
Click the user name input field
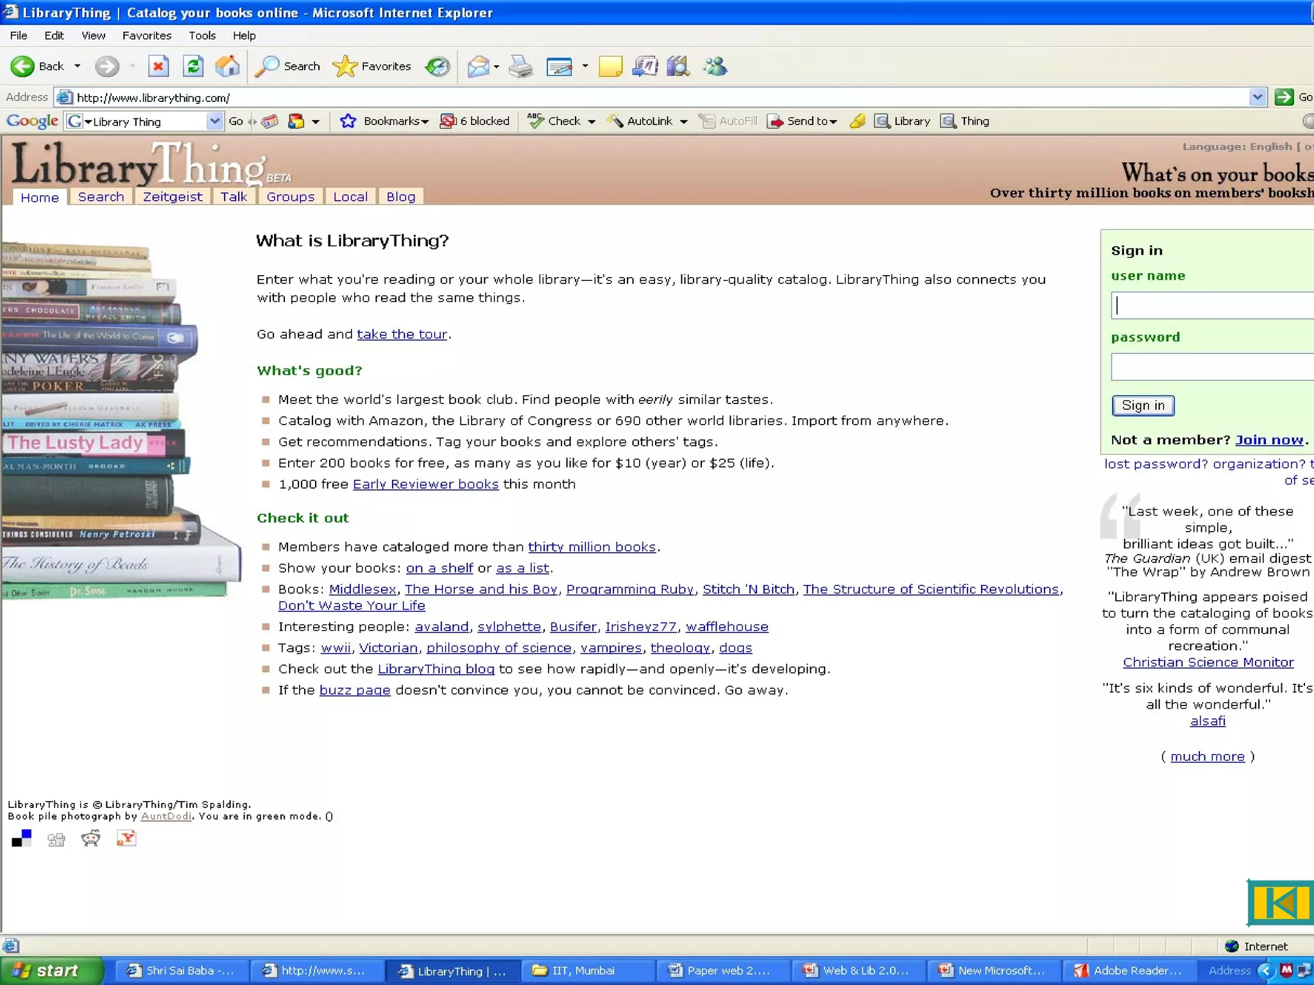pyautogui.click(x=1213, y=305)
